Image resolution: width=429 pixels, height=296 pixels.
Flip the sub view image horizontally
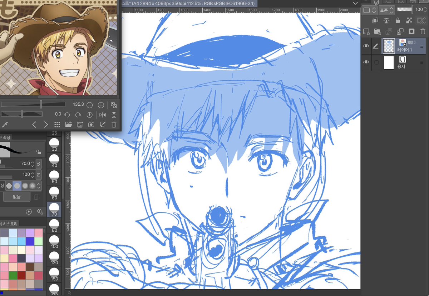(x=103, y=115)
